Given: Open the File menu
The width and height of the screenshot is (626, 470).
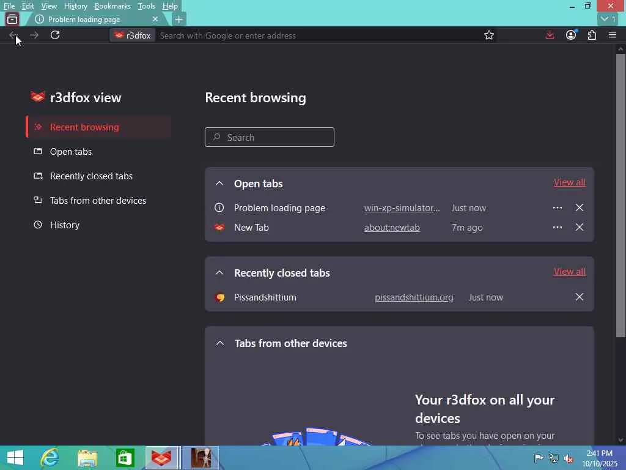Looking at the screenshot, I should pos(9,6).
